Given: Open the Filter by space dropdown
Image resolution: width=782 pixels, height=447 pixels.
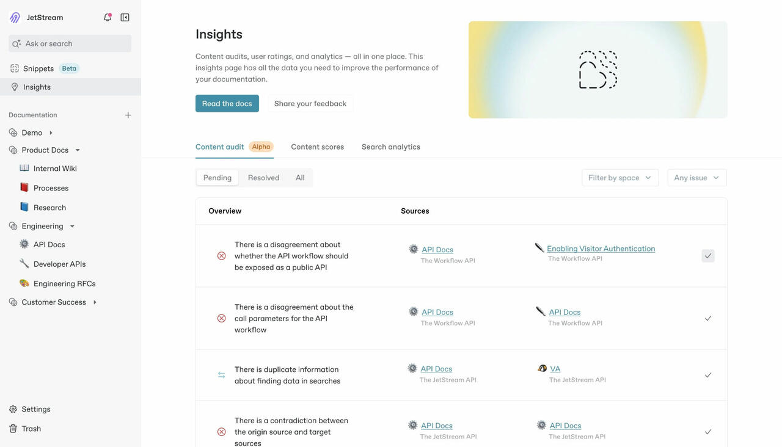Looking at the screenshot, I should pyautogui.click(x=620, y=178).
